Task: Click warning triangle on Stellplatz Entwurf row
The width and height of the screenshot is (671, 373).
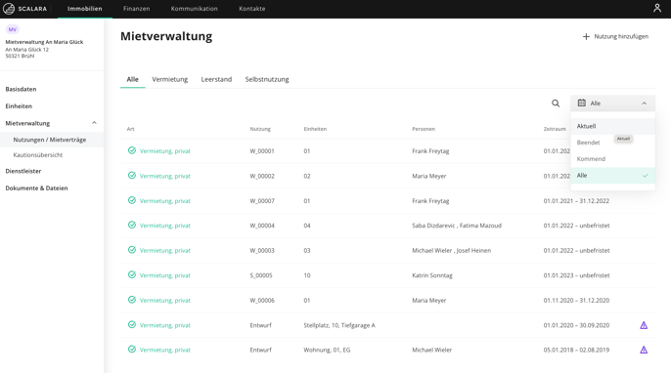Action: (644, 325)
